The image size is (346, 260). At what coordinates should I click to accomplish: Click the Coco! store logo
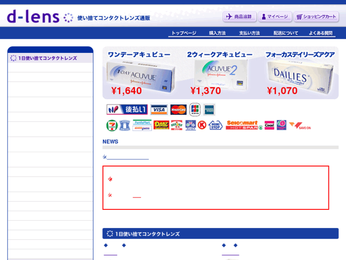(x=269, y=125)
